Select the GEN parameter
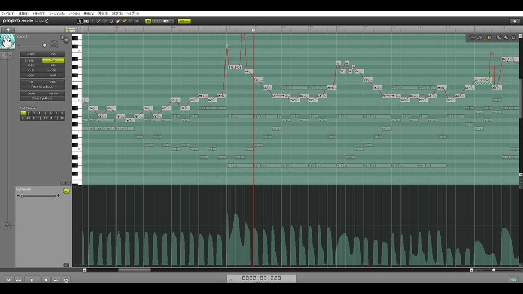This screenshot has width=523, height=294. (x=31, y=75)
